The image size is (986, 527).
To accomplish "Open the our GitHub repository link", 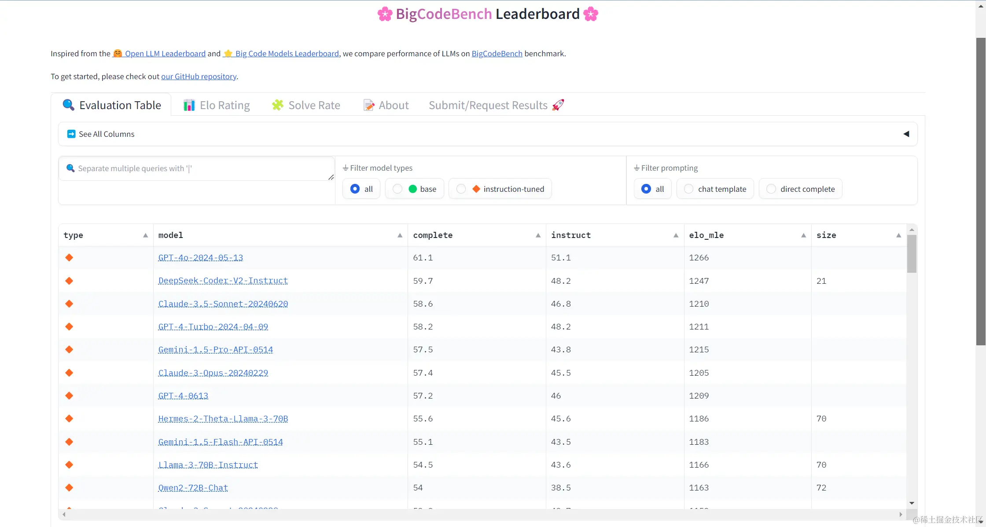I will coord(199,76).
